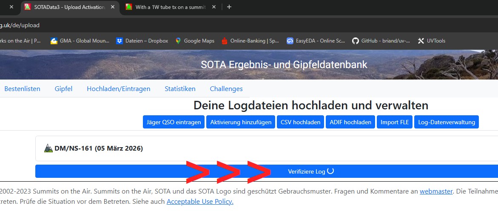The height and width of the screenshot is (211, 498).
Task: Open the Gipfel menu
Action: click(63, 89)
